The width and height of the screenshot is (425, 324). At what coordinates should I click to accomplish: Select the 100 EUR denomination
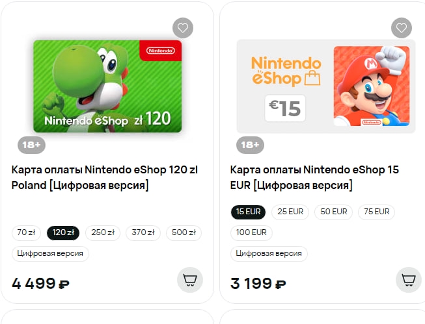pos(251,232)
